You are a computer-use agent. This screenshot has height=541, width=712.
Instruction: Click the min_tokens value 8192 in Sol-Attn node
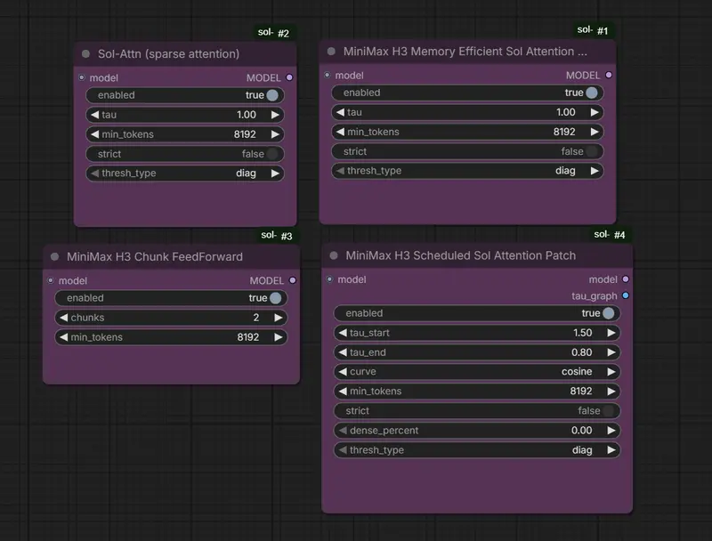(245, 134)
